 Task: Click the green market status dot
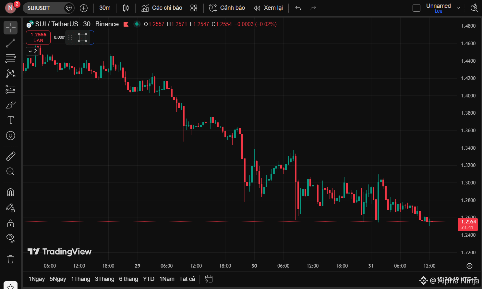click(x=137, y=24)
